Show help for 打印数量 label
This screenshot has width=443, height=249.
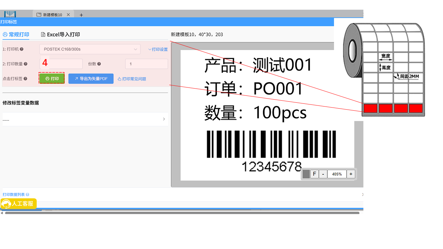pos(26,64)
